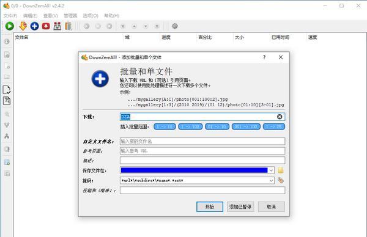This screenshot has width=367, height=237.
Task: Click the clock icon atop the left sidebar
Action: pyautogui.click(x=7, y=42)
